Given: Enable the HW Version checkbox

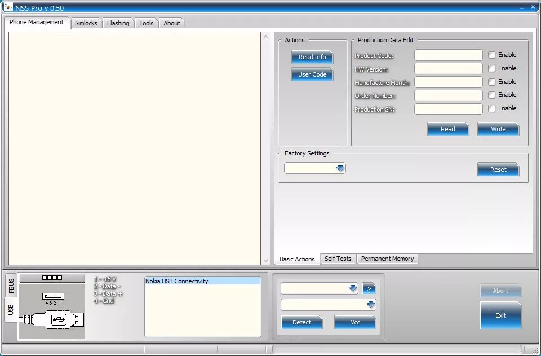Looking at the screenshot, I should (x=491, y=68).
